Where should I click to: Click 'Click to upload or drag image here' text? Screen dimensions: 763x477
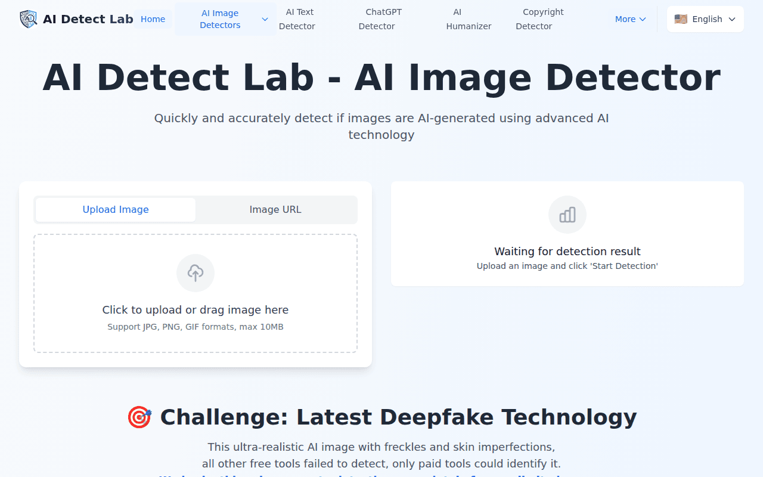[x=196, y=310]
